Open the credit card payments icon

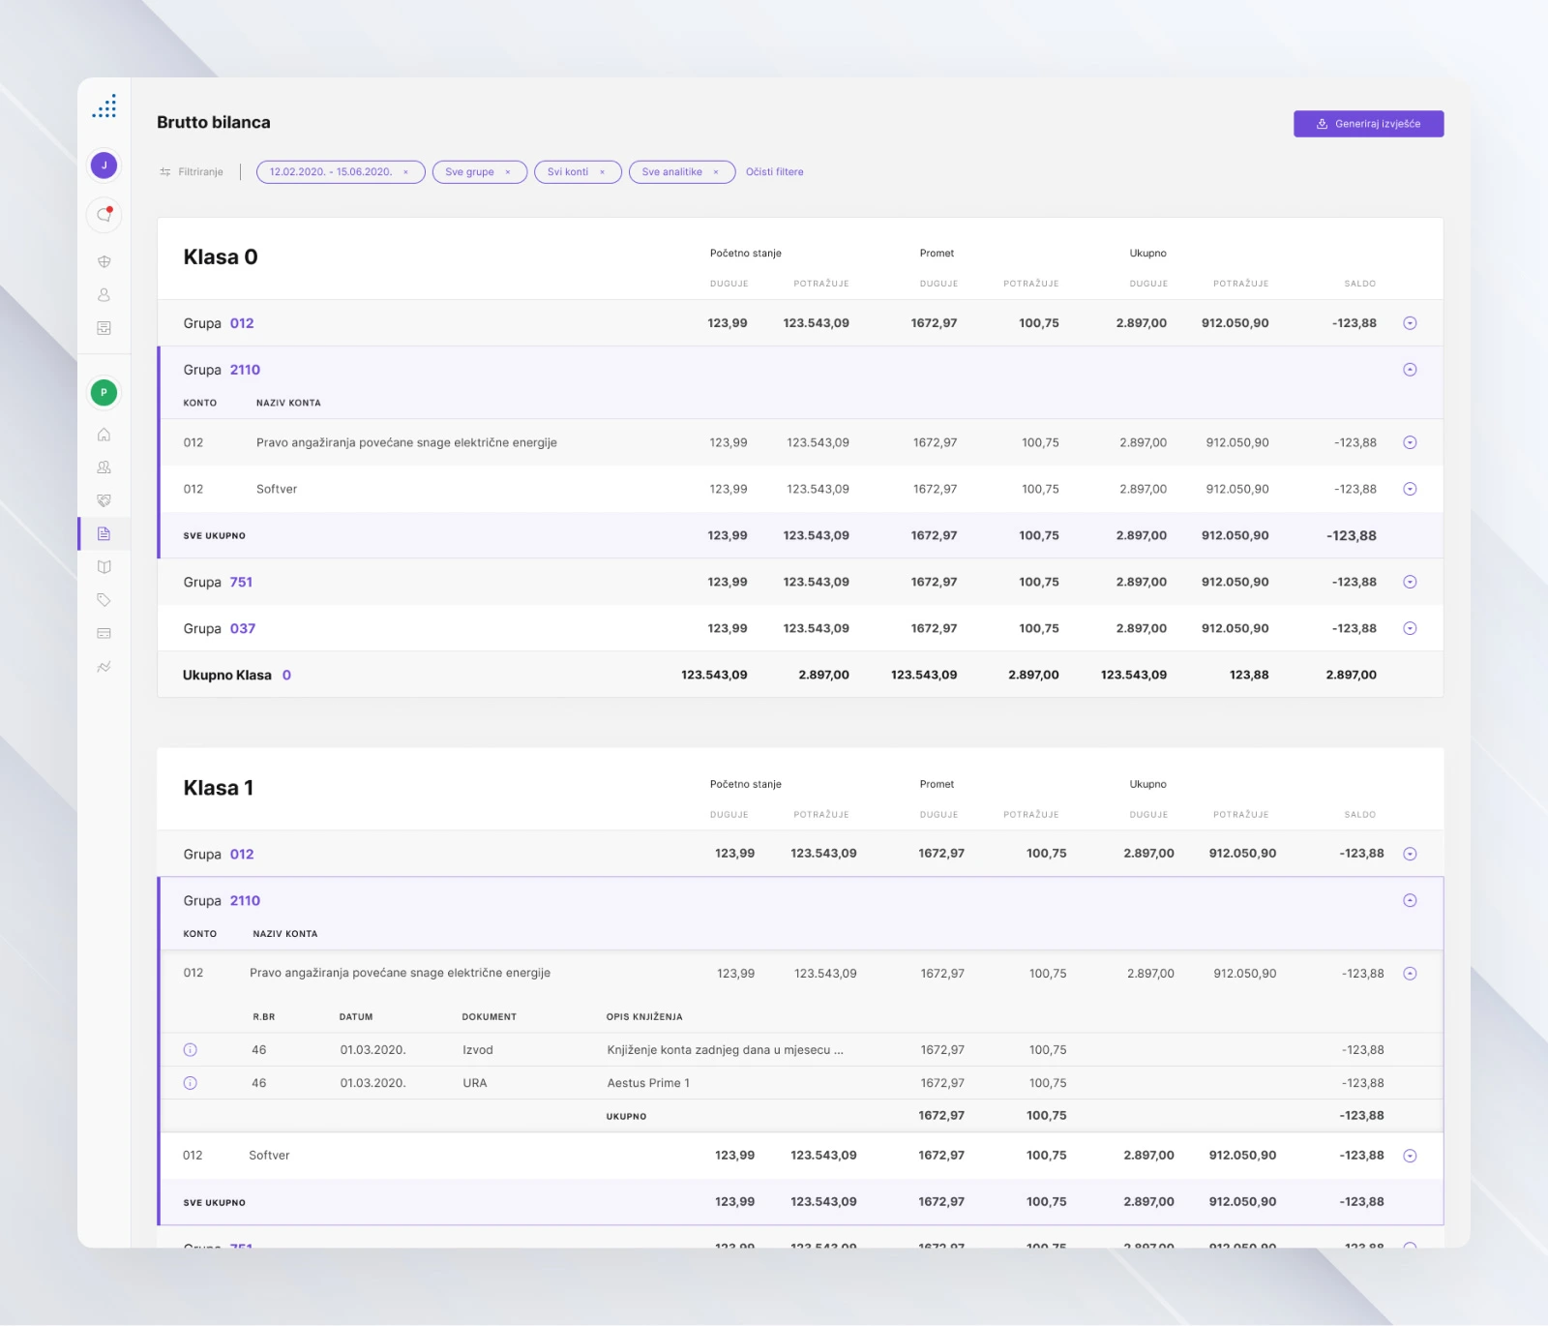click(x=104, y=633)
